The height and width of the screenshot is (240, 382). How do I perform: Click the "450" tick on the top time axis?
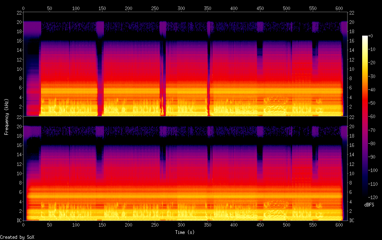tap(260, 8)
